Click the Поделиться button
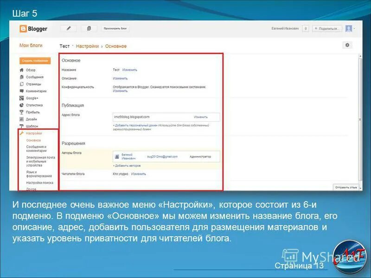Image resolution: width=371 pixels, height=278 pixels. 327,29
